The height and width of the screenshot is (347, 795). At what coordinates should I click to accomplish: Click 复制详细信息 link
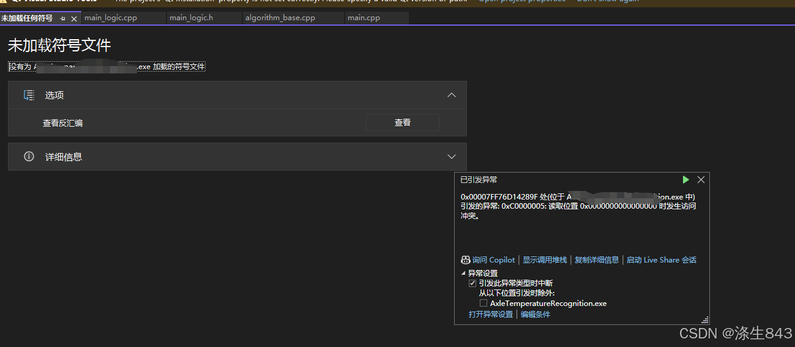(x=597, y=260)
